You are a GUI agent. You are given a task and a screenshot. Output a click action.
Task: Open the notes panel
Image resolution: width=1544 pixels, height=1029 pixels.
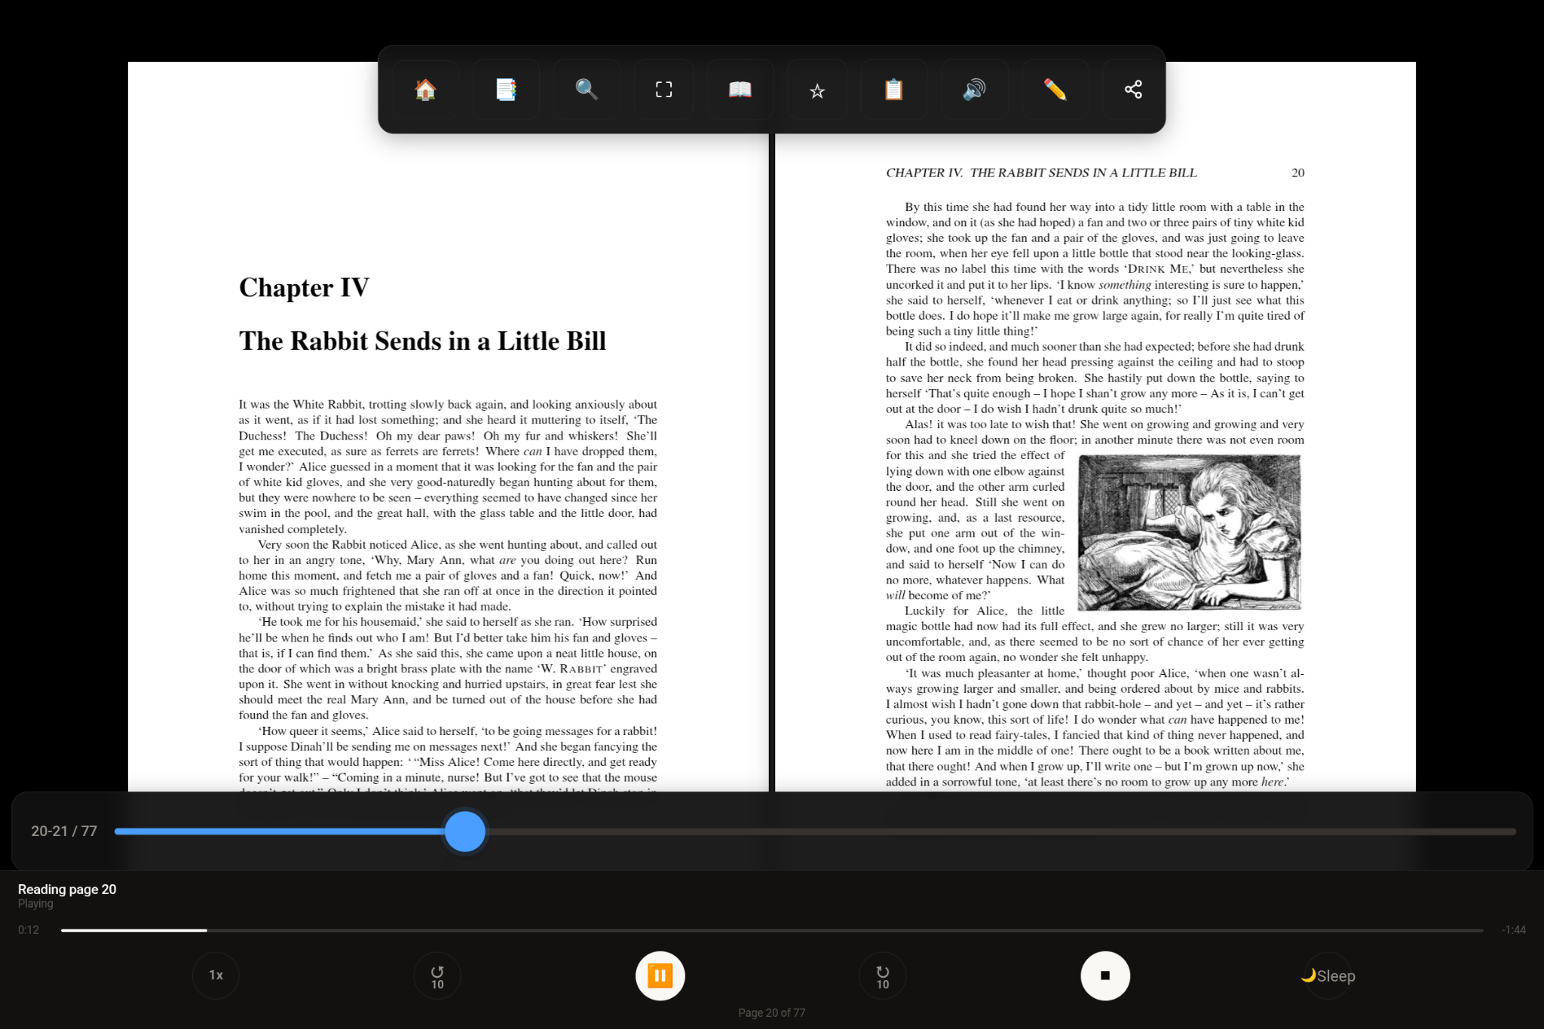[505, 89]
